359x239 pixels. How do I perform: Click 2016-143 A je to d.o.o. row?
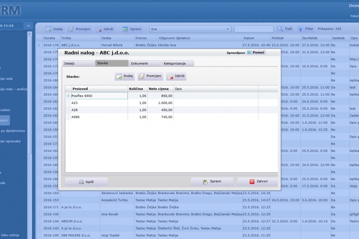(197, 228)
